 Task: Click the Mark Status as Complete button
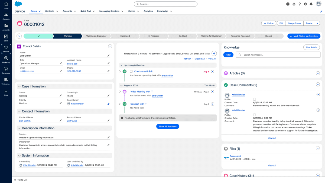tap(304, 36)
